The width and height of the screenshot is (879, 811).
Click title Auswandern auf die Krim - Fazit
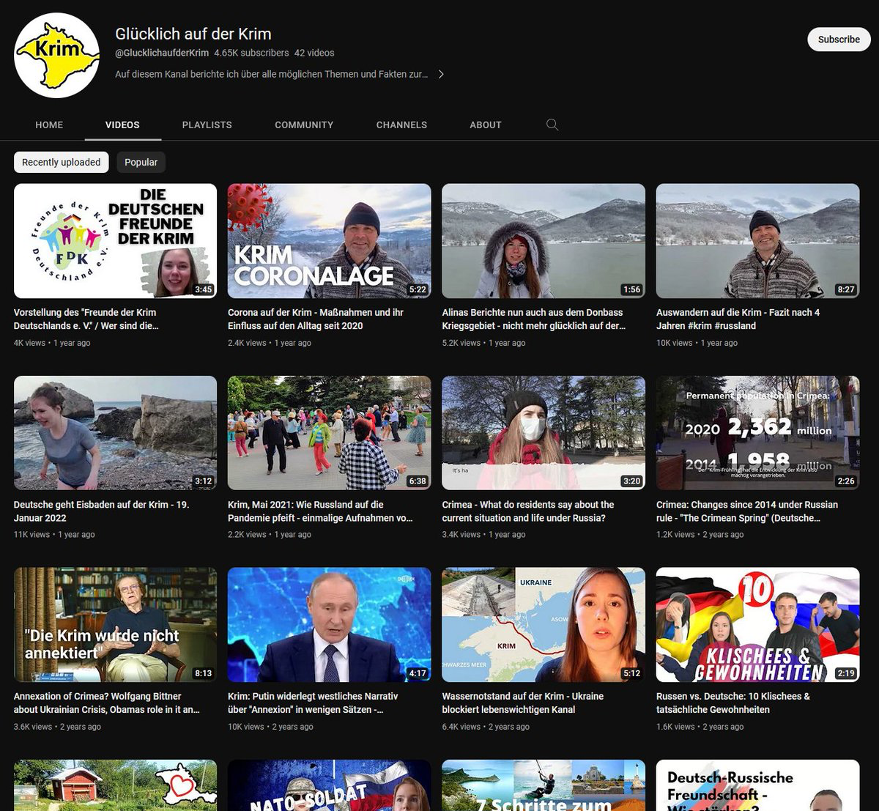pyautogui.click(x=738, y=319)
